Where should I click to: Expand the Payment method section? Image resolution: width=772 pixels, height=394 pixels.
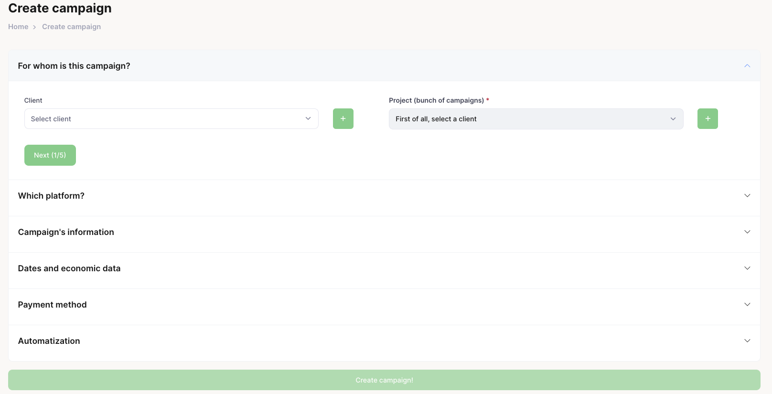click(x=384, y=305)
